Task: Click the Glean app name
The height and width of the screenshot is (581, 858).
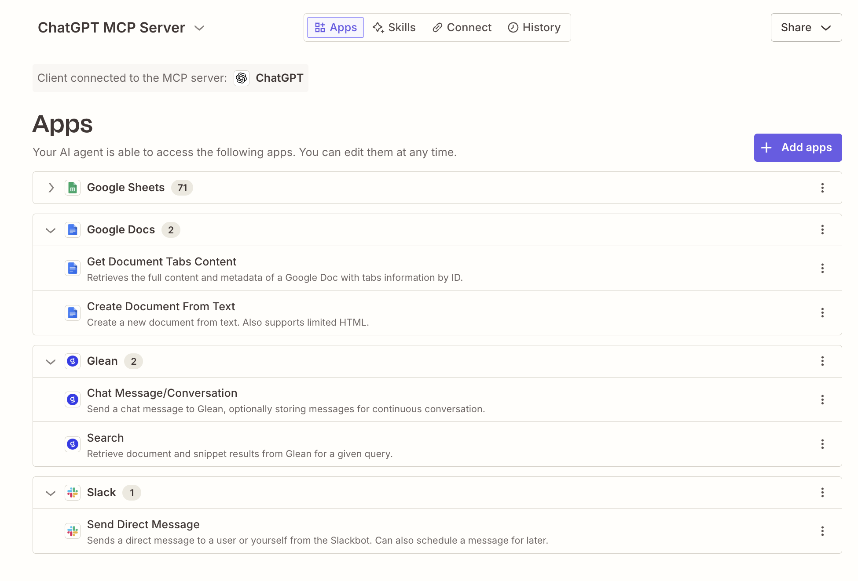Action: (x=103, y=361)
